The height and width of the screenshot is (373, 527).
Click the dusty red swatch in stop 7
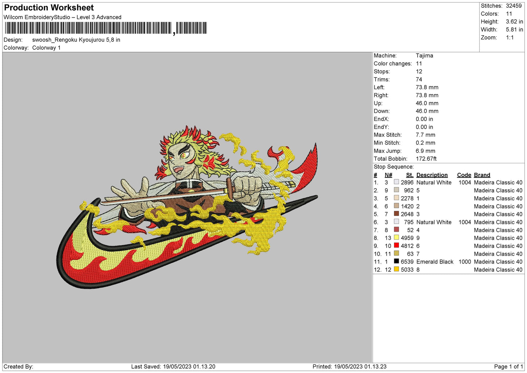(396, 230)
